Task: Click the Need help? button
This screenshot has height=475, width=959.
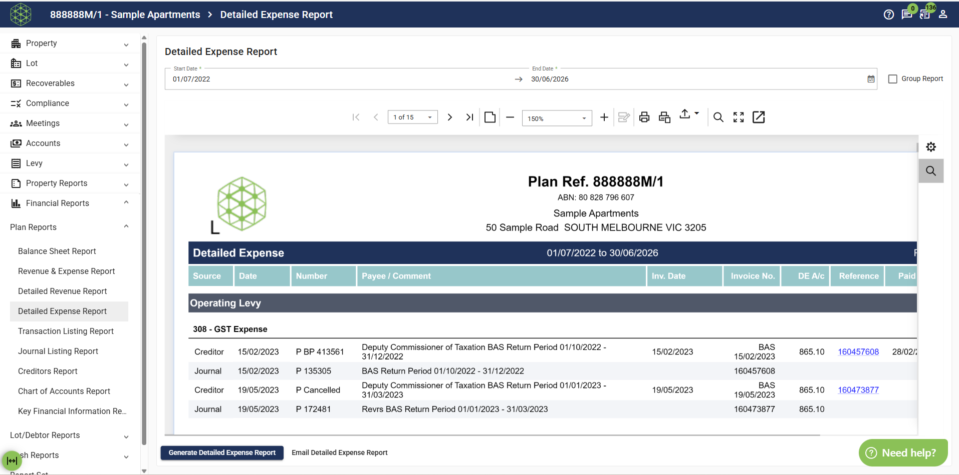Action: pyautogui.click(x=903, y=452)
